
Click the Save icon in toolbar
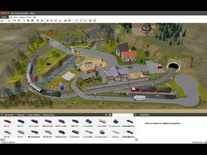pos(2,20)
